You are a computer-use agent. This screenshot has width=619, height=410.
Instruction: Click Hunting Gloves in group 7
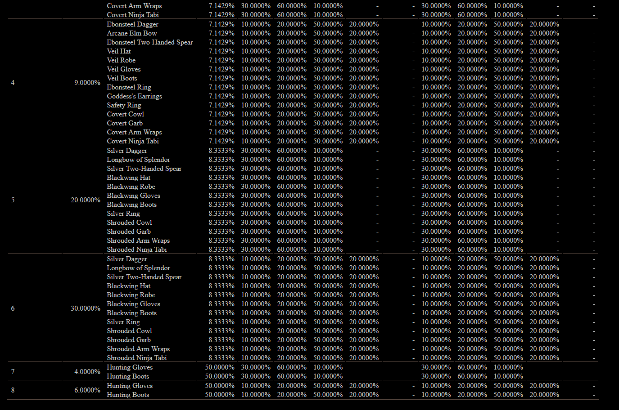[x=130, y=367]
